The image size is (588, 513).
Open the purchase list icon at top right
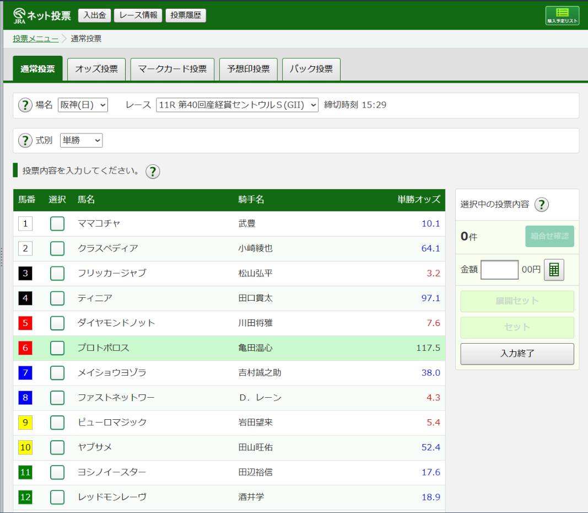click(562, 16)
